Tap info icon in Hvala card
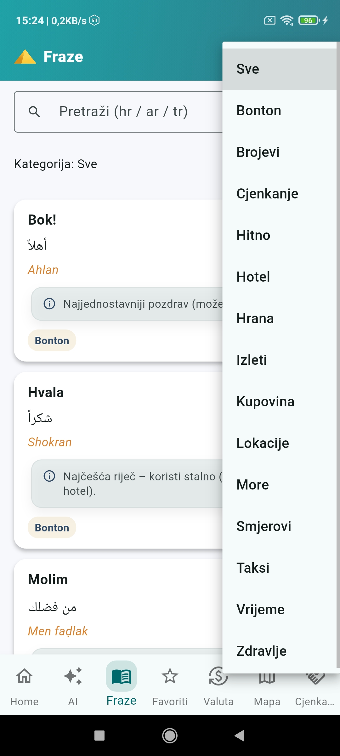The image size is (340, 756). pos(49,476)
